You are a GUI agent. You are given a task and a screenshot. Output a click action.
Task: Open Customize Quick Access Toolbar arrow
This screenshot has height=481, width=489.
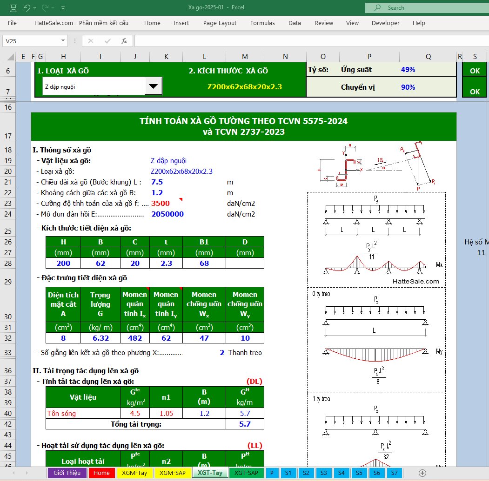pos(63,8)
